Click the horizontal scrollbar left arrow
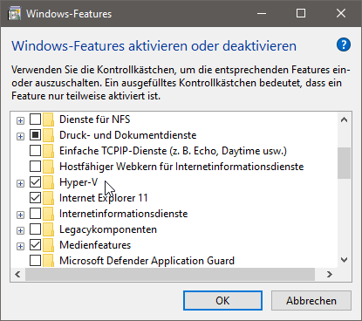Viewport: 362px width, 321px height. click(17, 274)
